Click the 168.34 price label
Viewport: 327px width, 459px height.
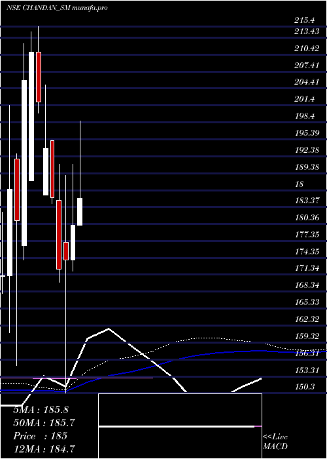pyautogui.click(x=307, y=285)
